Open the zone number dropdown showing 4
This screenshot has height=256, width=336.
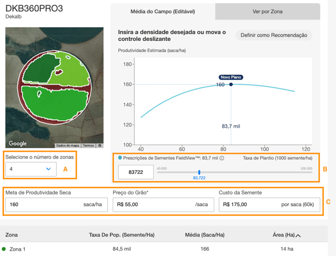pyautogui.click(x=31, y=169)
